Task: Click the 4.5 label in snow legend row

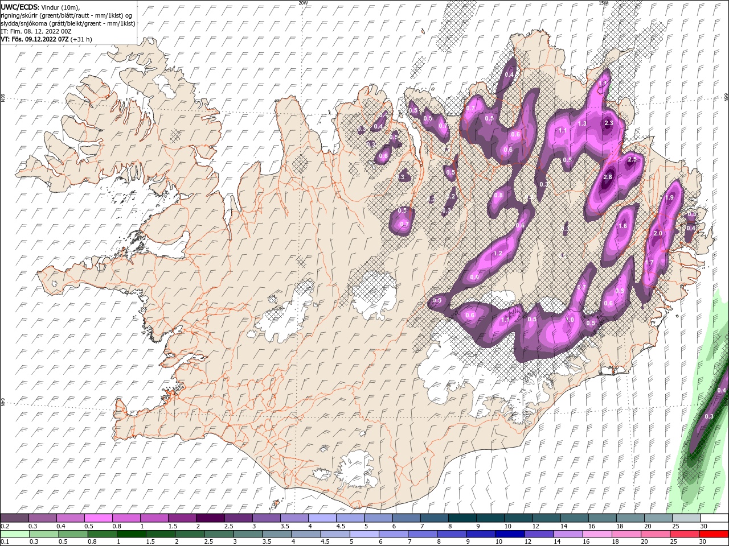Action: point(341,526)
